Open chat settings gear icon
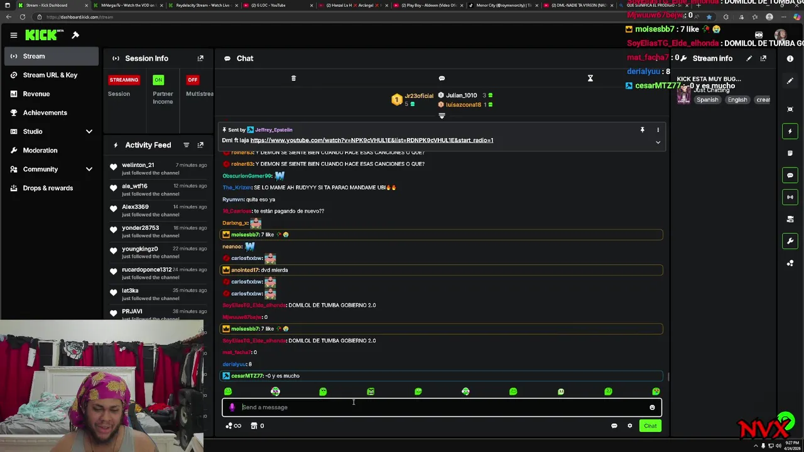Image resolution: width=804 pixels, height=452 pixels. click(630, 426)
